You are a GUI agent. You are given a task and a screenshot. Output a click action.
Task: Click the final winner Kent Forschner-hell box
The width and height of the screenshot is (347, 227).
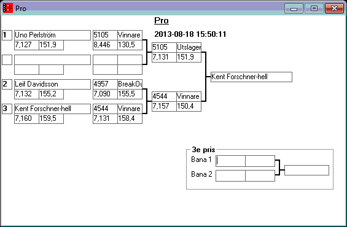click(x=251, y=77)
